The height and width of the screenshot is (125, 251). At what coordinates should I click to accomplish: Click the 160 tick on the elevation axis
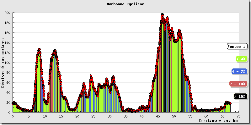pos(8,33)
